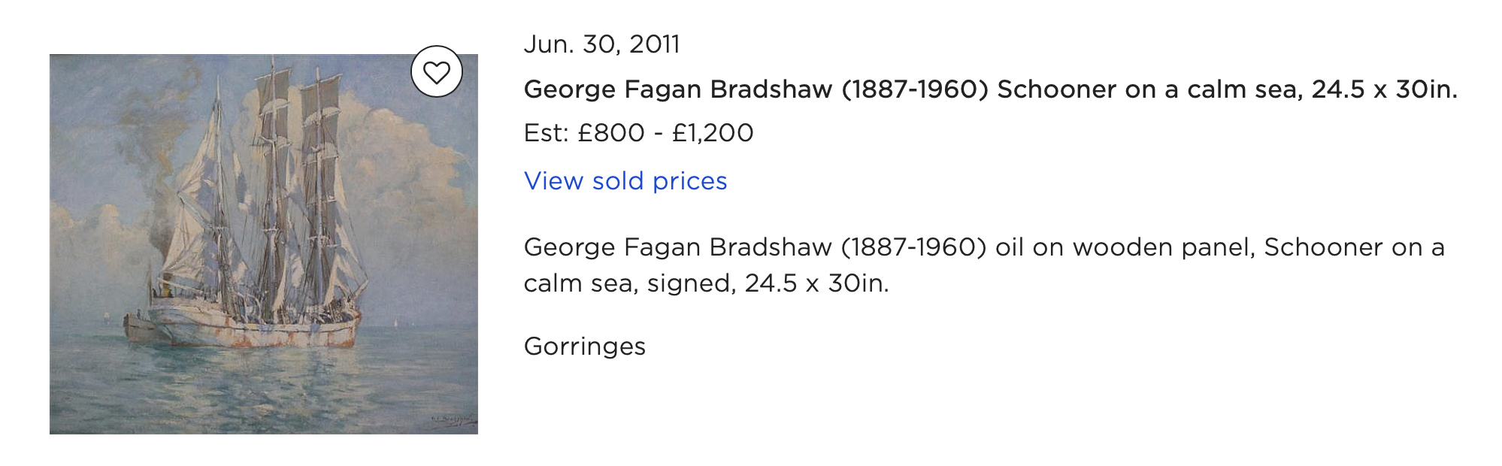This screenshot has width=1502, height=466.
Task: Click the artist signature in painting corner
Action: tap(452, 420)
